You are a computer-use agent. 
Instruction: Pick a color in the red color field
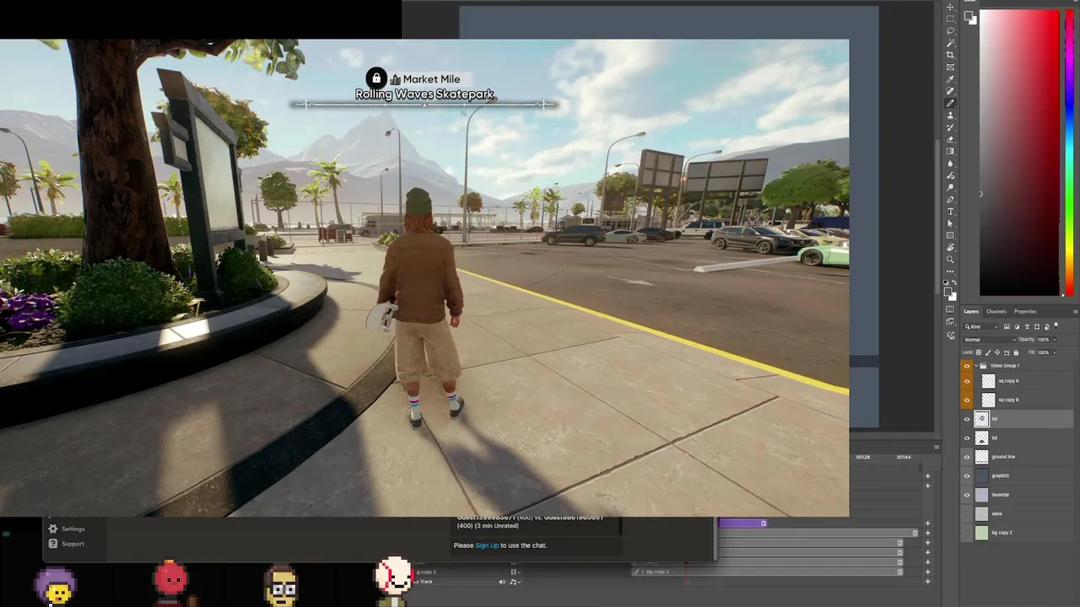(1019, 152)
